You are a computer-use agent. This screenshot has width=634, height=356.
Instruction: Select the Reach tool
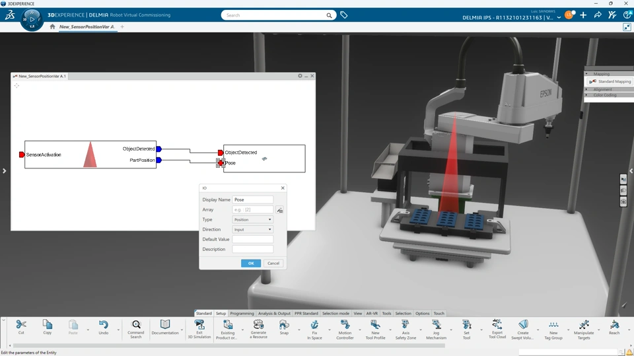[x=614, y=327]
